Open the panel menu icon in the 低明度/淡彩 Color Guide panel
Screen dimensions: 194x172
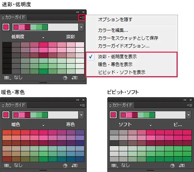click(82, 17)
